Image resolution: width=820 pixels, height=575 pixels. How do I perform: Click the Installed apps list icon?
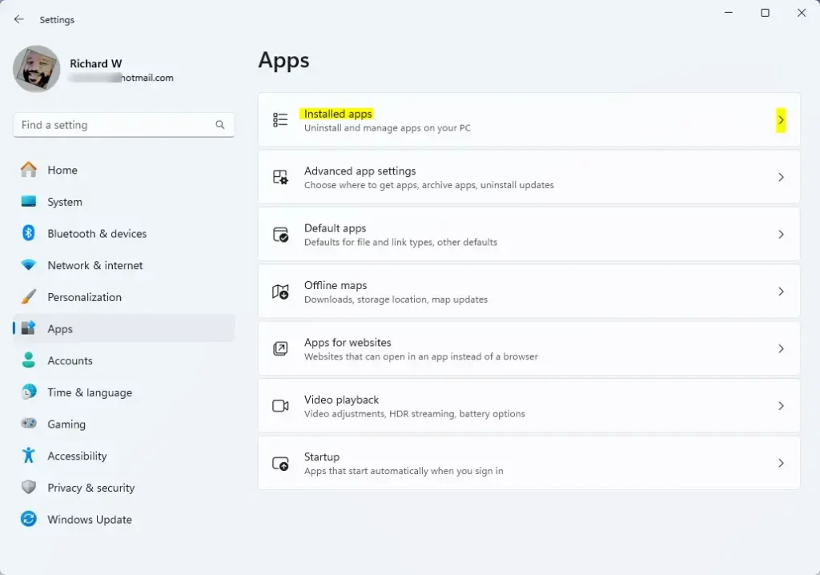pyautogui.click(x=280, y=120)
